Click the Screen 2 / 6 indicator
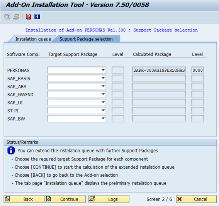 click(159, 199)
